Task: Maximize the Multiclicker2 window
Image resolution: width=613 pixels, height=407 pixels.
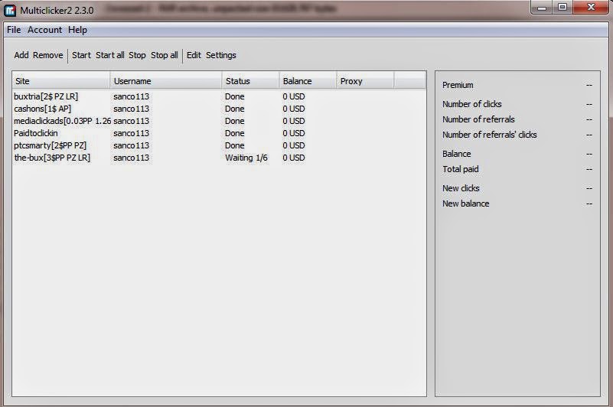Action: [x=562, y=8]
